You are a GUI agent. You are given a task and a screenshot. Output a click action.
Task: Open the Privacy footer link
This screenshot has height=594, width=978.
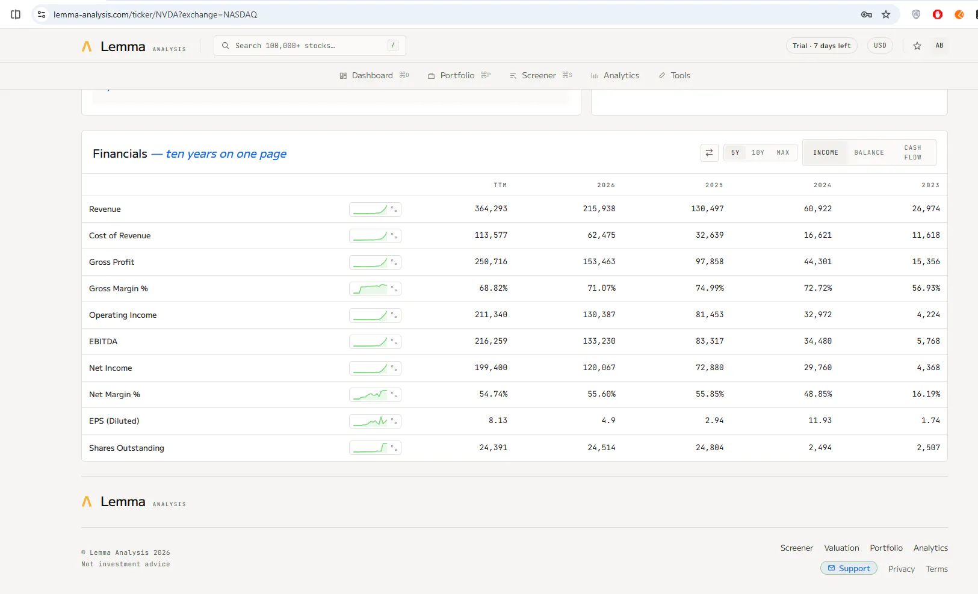(901, 569)
